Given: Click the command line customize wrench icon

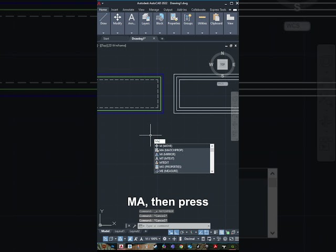Looking at the screenshot, I should [134, 226].
